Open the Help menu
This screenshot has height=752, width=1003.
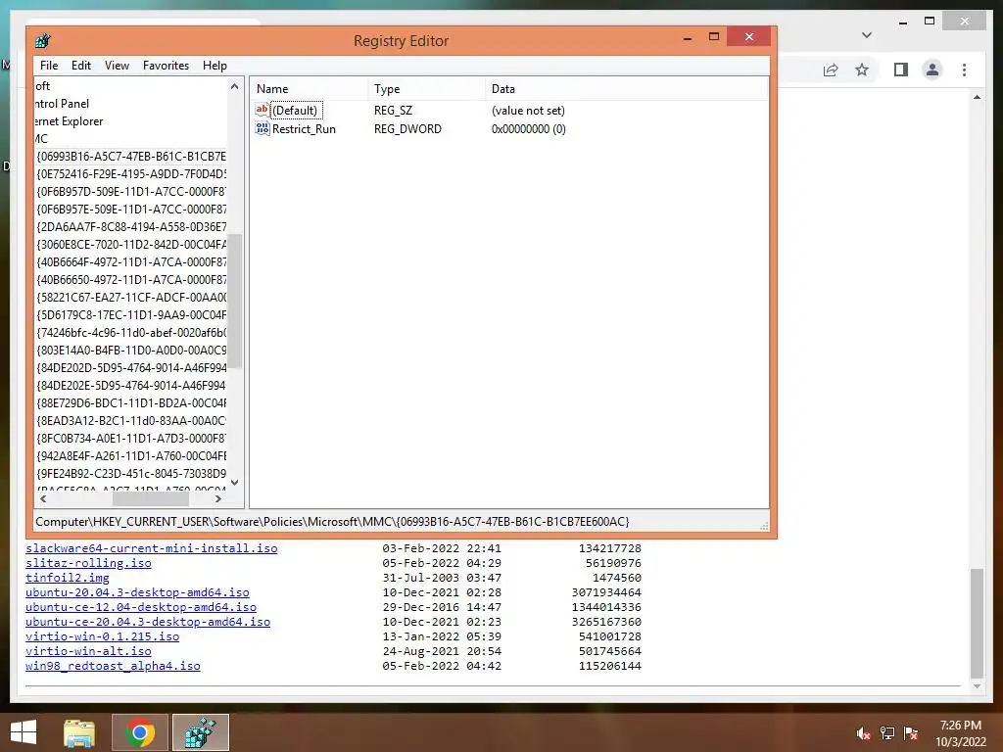pos(215,66)
